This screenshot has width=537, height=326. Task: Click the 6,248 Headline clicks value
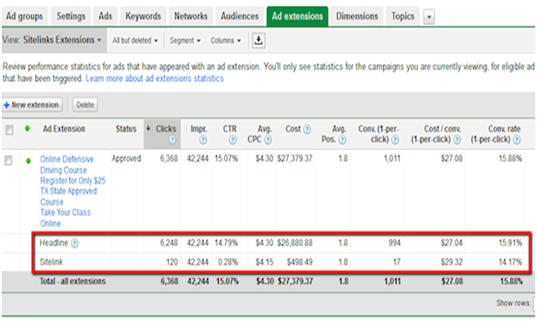coord(169,243)
